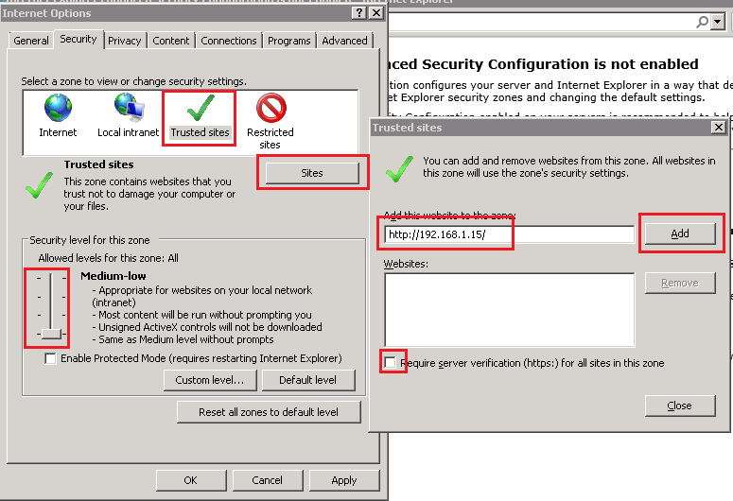Open the Privacy tab
Image resolution: width=733 pixels, height=501 pixels.
(124, 41)
